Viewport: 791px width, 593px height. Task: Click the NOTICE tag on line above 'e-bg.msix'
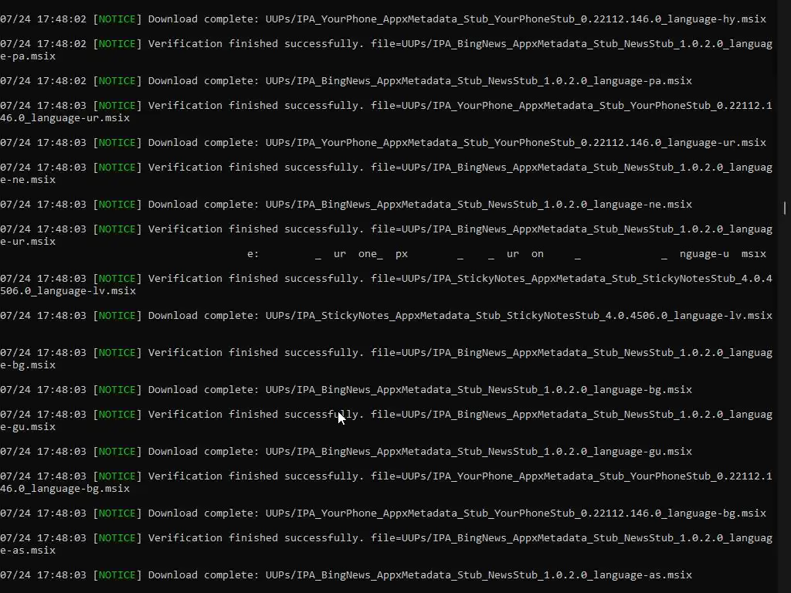117,352
